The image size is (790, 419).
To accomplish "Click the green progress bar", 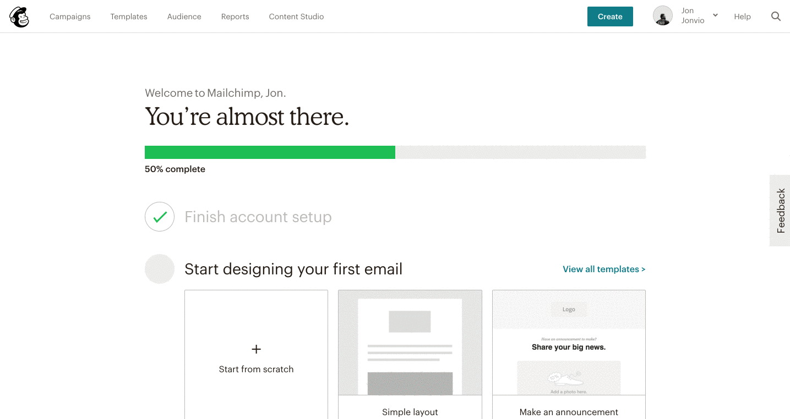I will [270, 152].
